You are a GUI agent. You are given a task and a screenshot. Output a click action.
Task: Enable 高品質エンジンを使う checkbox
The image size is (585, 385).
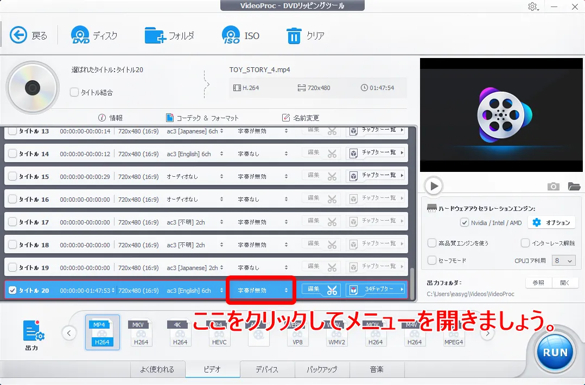coord(431,243)
